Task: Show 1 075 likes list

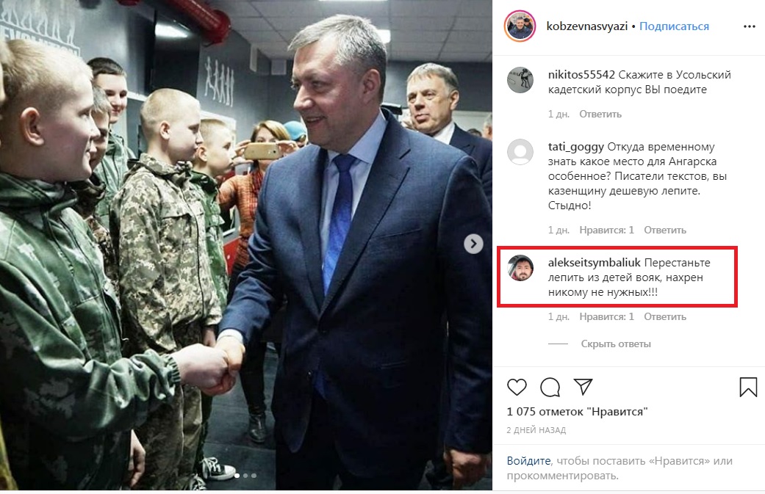Action: pyautogui.click(x=577, y=412)
